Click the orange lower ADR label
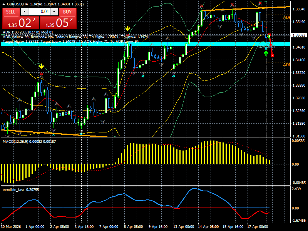The width and height of the screenshot is (308, 231). (x=286, y=65)
